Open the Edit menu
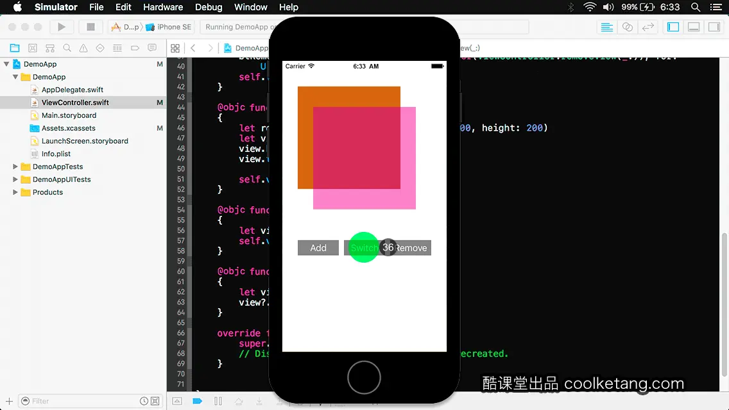 tap(123, 7)
